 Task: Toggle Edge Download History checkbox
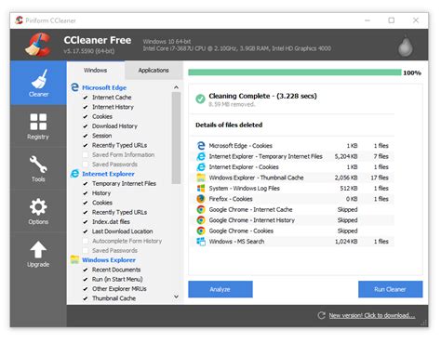click(86, 126)
